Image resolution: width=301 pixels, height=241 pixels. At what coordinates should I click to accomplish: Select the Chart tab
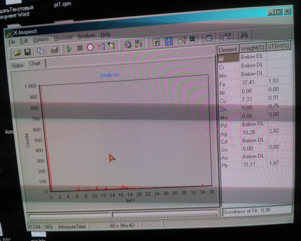35,63
